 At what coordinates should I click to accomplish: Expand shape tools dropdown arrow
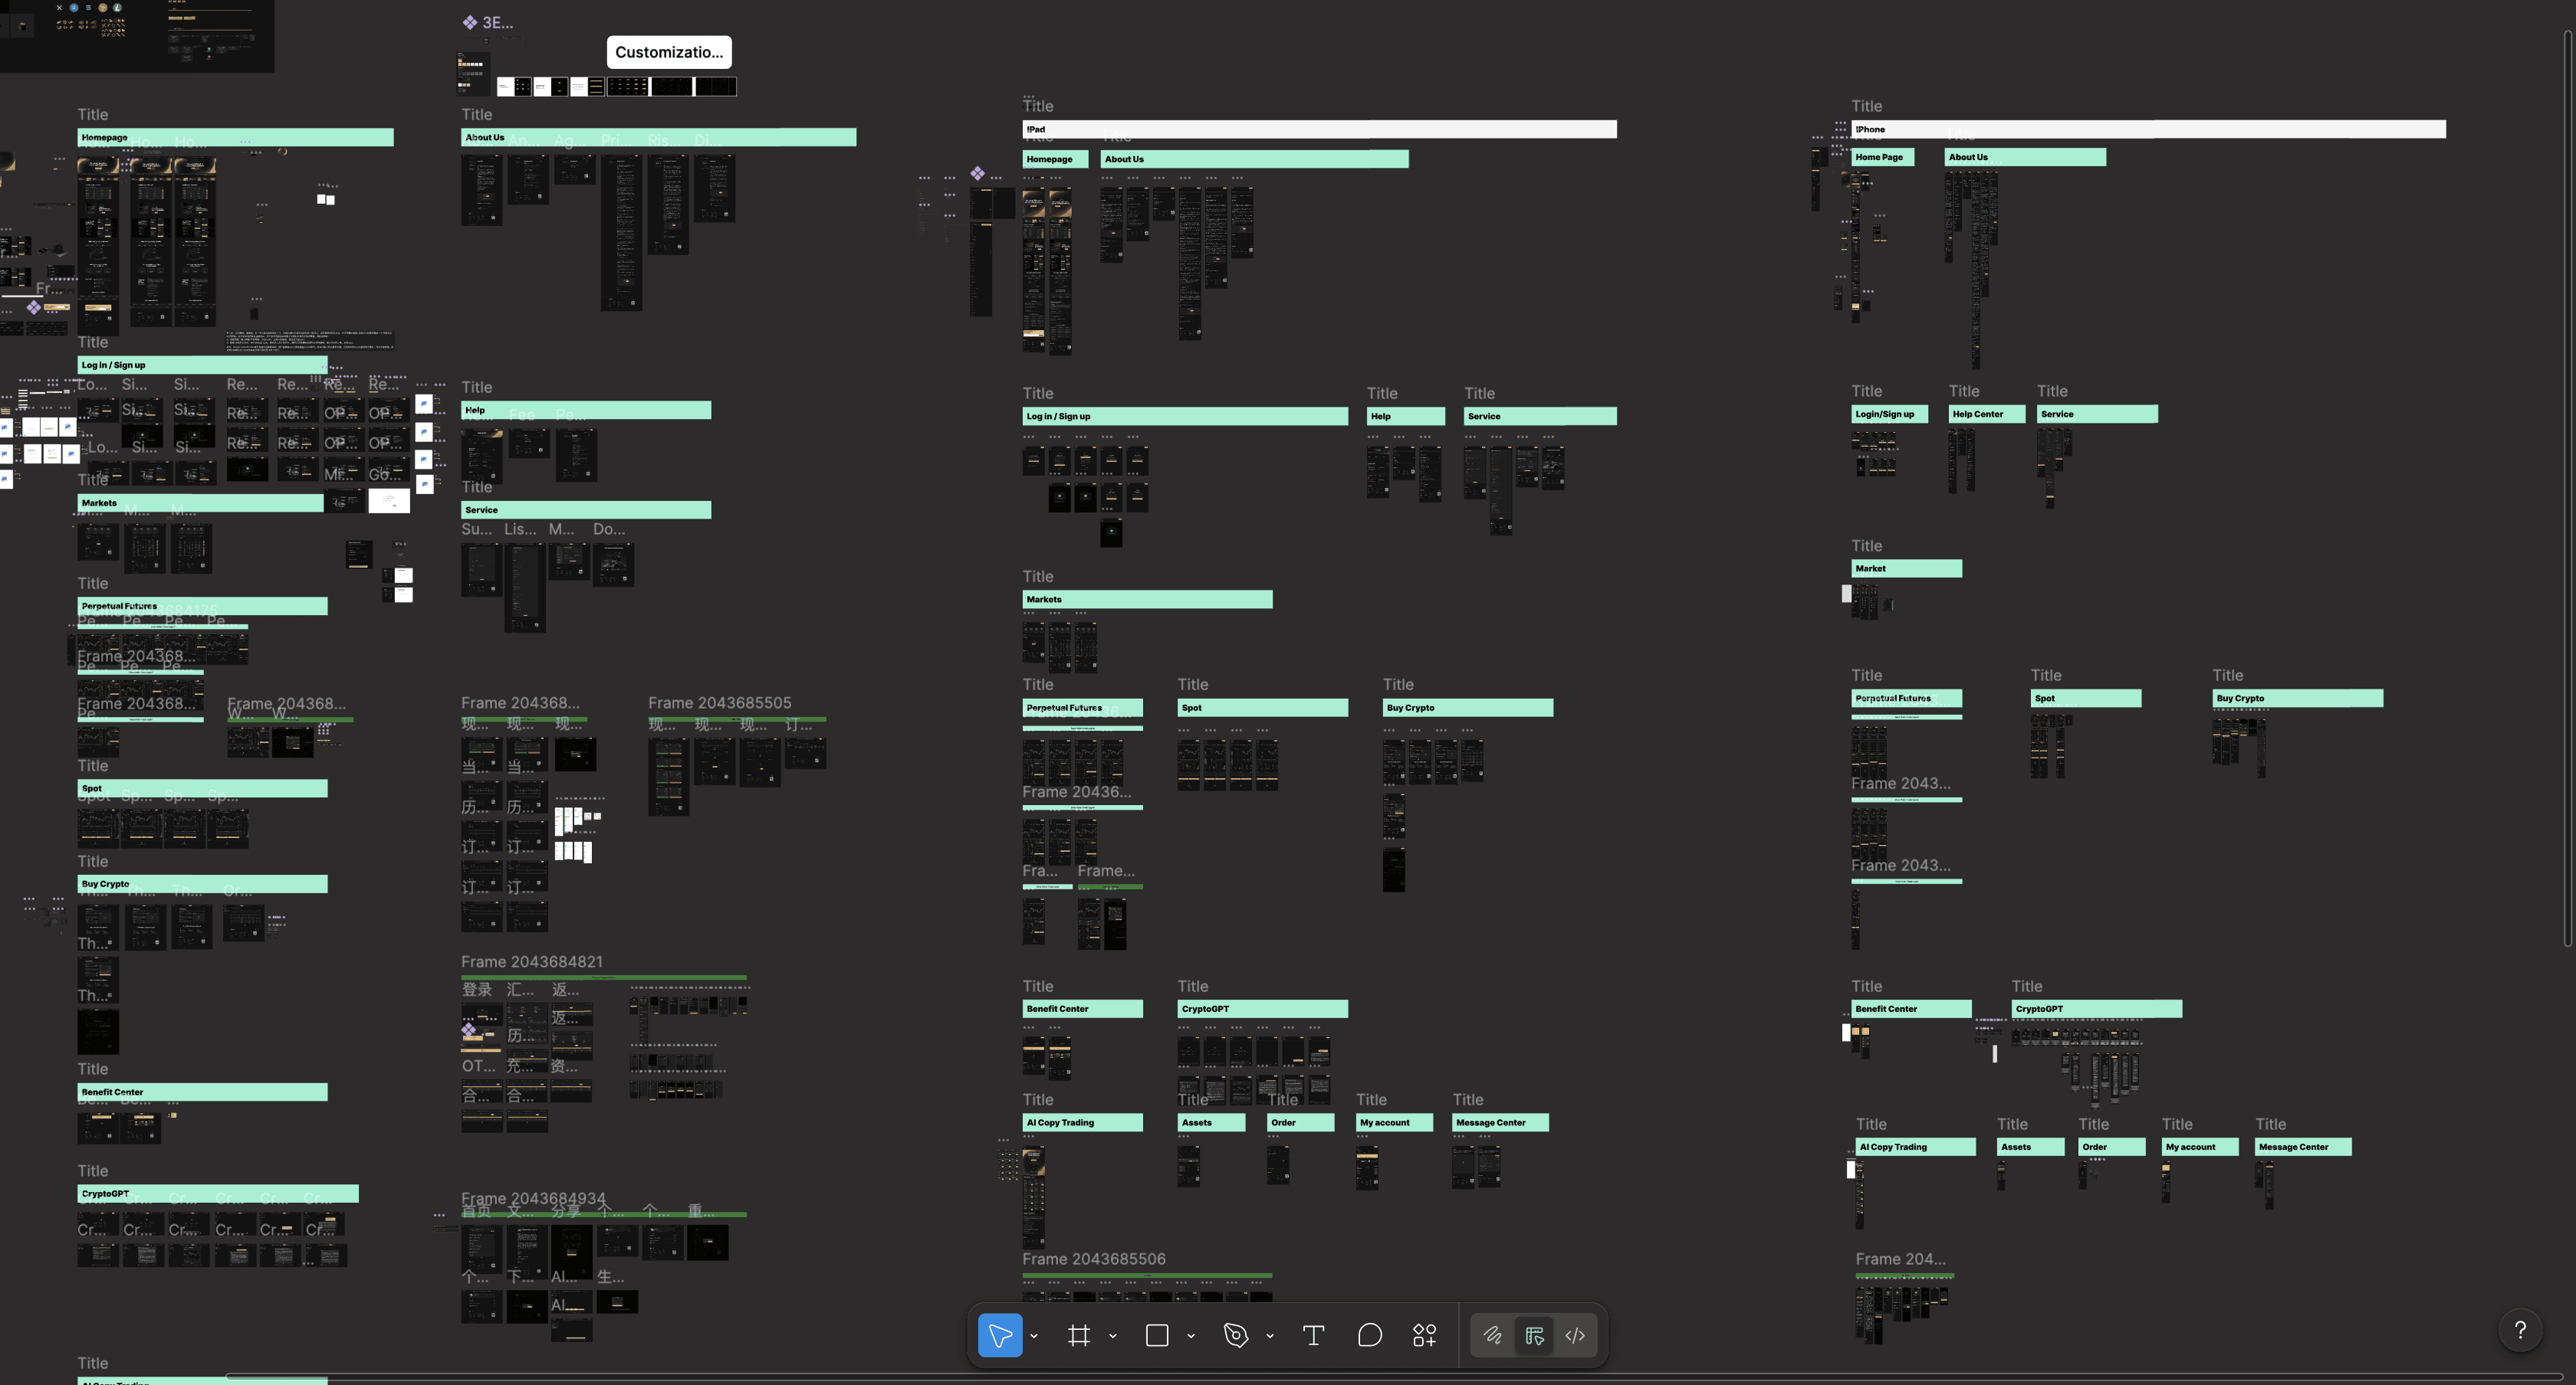tap(1191, 1336)
